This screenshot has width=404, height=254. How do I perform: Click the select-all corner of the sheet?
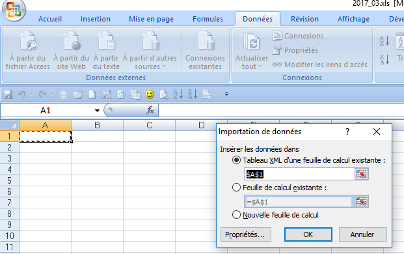tap(10, 125)
